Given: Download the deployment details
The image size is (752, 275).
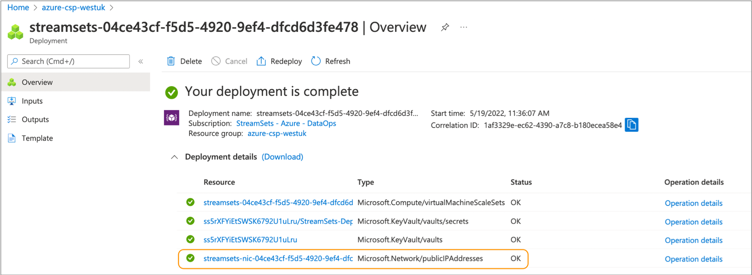Looking at the screenshot, I should [x=282, y=157].
